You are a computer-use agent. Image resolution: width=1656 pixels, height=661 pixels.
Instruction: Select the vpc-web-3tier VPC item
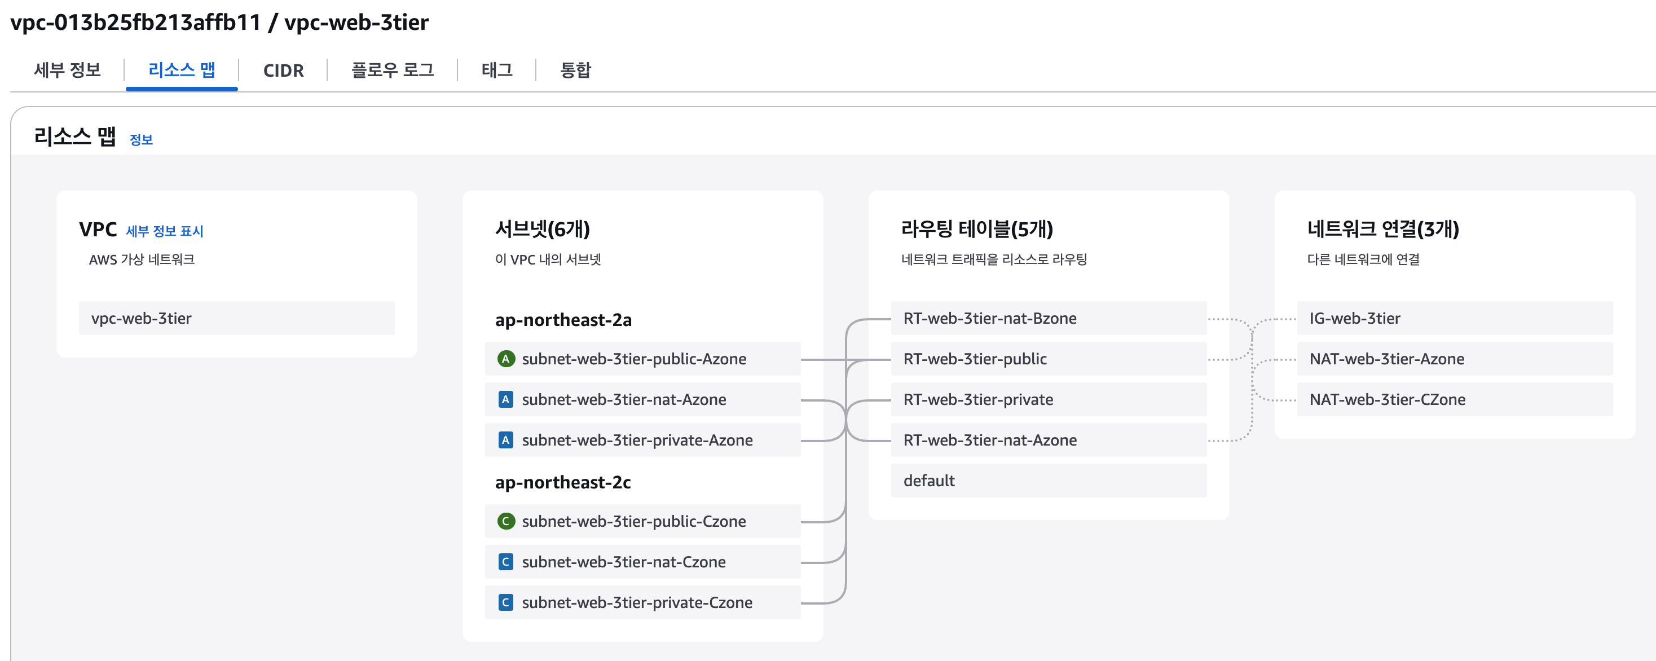[x=236, y=318]
